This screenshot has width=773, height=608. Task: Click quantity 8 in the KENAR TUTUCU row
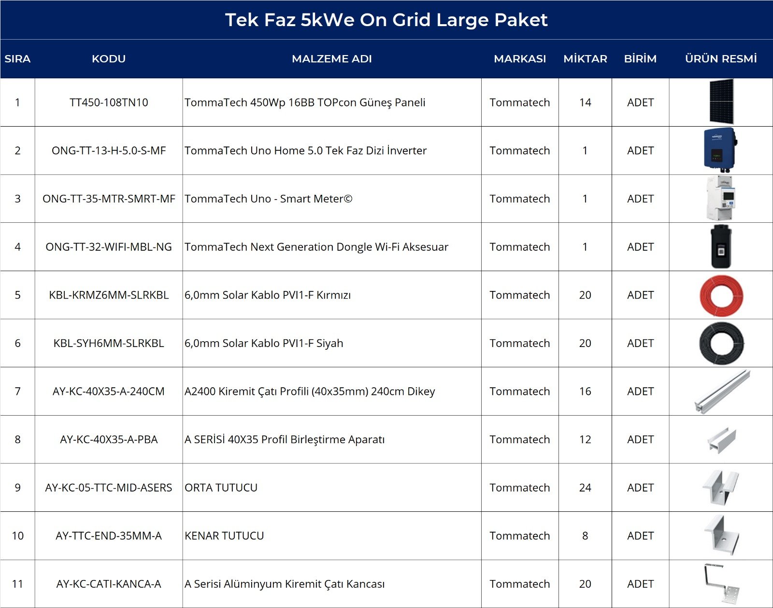(585, 536)
